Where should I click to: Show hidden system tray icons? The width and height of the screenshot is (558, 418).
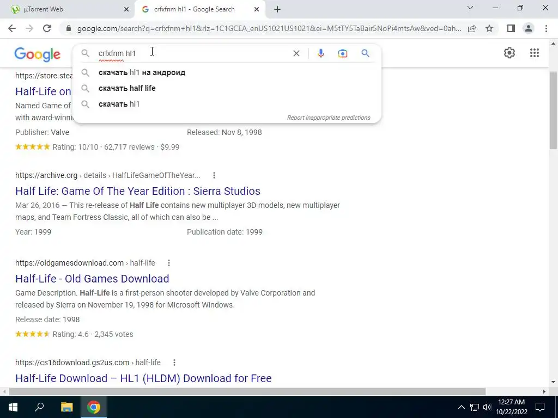pyautogui.click(x=461, y=407)
